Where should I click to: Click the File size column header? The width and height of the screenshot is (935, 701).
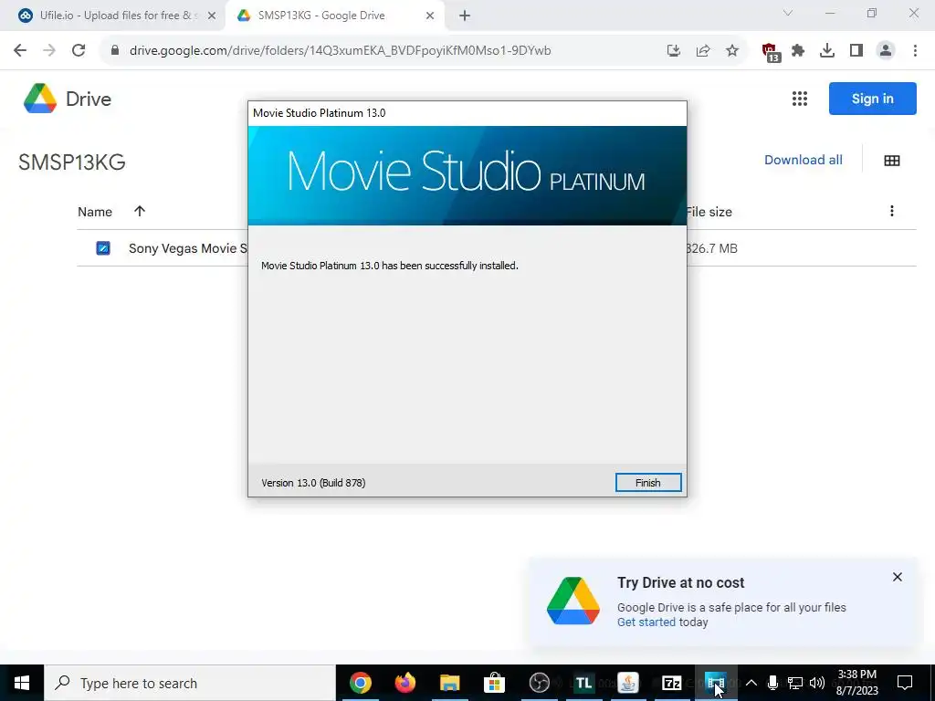(709, 212)
